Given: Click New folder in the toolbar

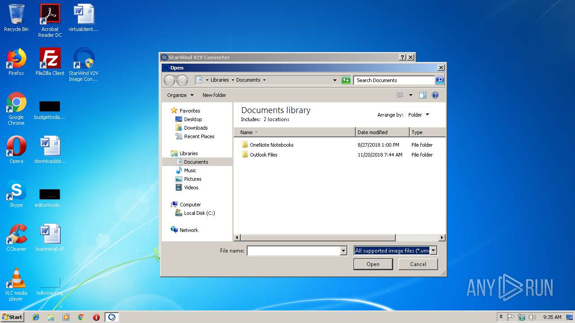Looking at the screenshot, I should click(214, 95).
